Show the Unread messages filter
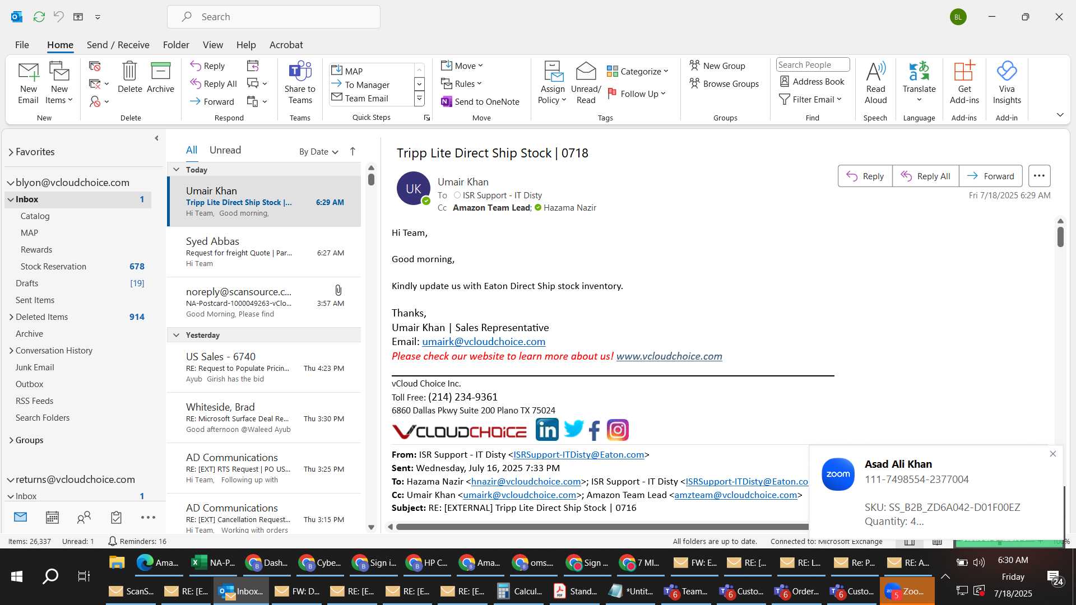 225,150
